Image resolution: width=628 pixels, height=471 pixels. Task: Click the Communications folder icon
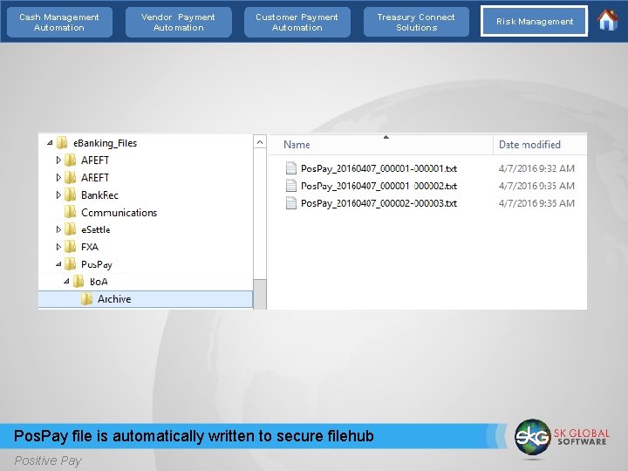pyautogui.click(x=70, y=212)
